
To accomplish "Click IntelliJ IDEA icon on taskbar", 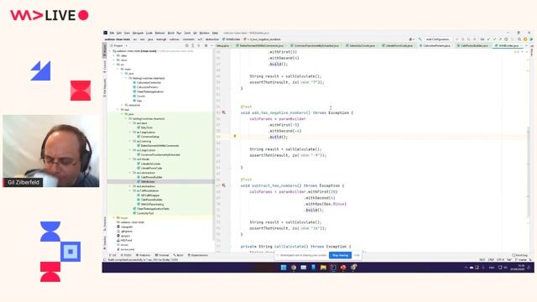I will pos(333,268).
